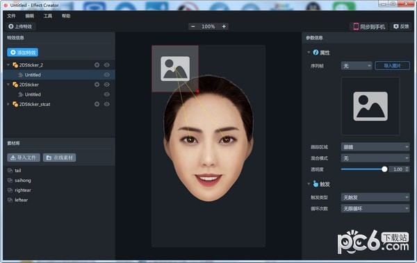Open the 序列帧 dropdown
This screenshot has width=417, height=263.
coord(357,66)
